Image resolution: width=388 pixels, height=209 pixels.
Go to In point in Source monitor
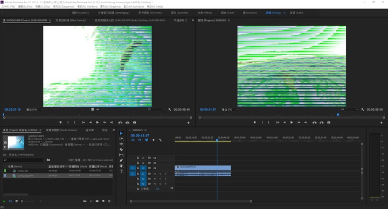click(84, 122)
